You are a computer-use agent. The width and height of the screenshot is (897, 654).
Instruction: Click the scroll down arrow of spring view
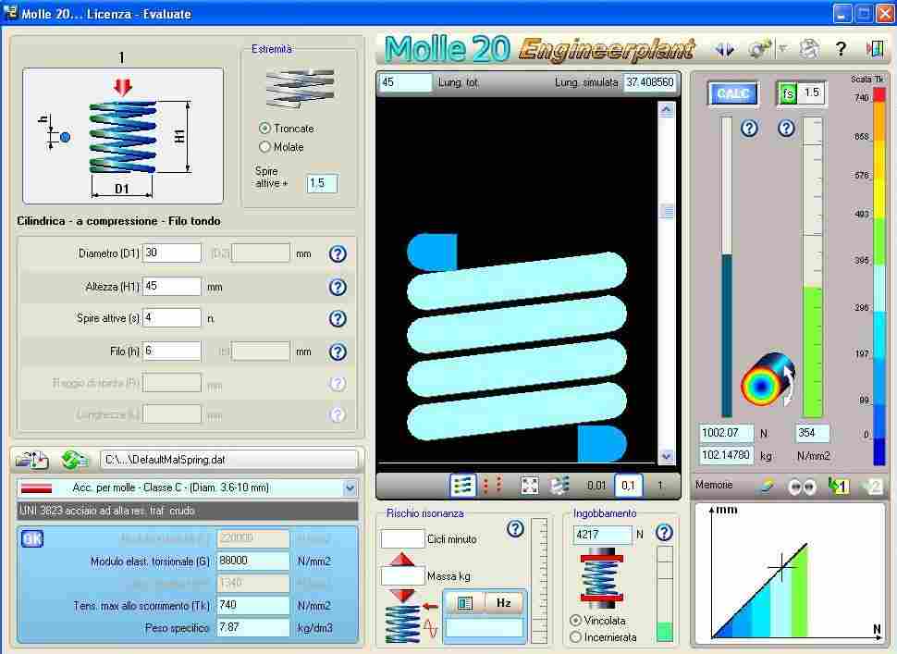point(667,456)
